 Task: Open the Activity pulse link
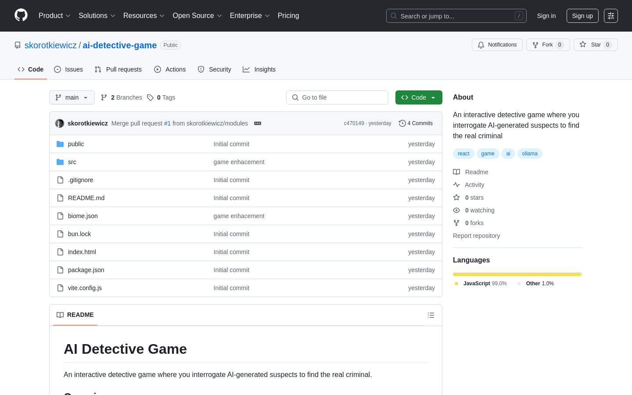(x=469, y=185)
